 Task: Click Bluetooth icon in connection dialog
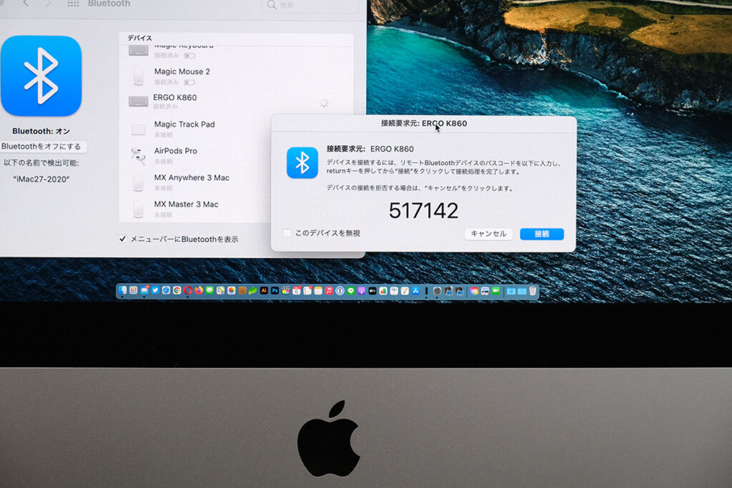point(302,163)
